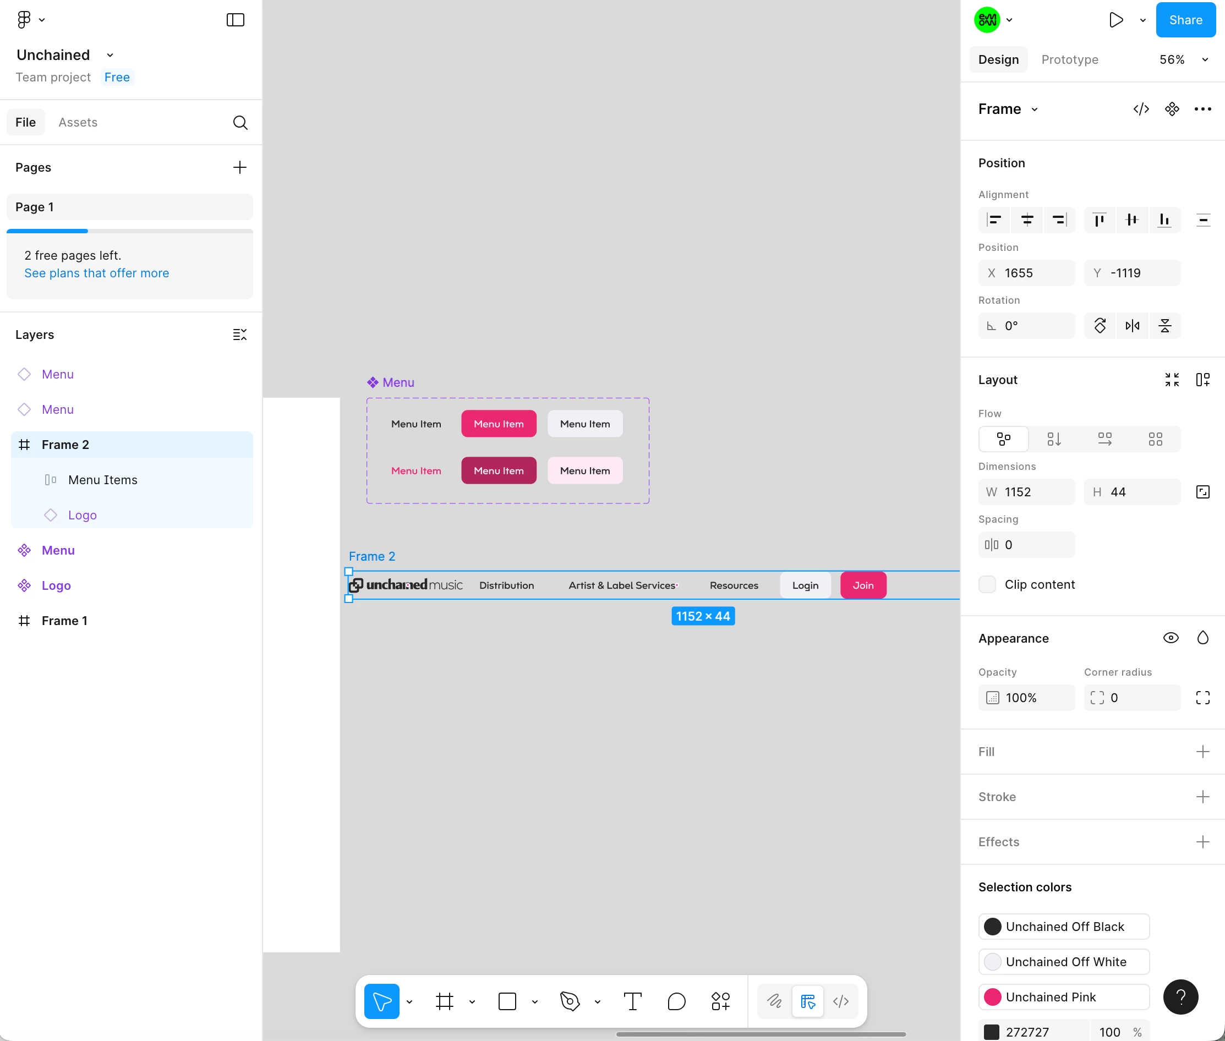Screen dimensions: 1225x1041
Task: Select the Pen tool
Action: click(x=569, y=1001)
